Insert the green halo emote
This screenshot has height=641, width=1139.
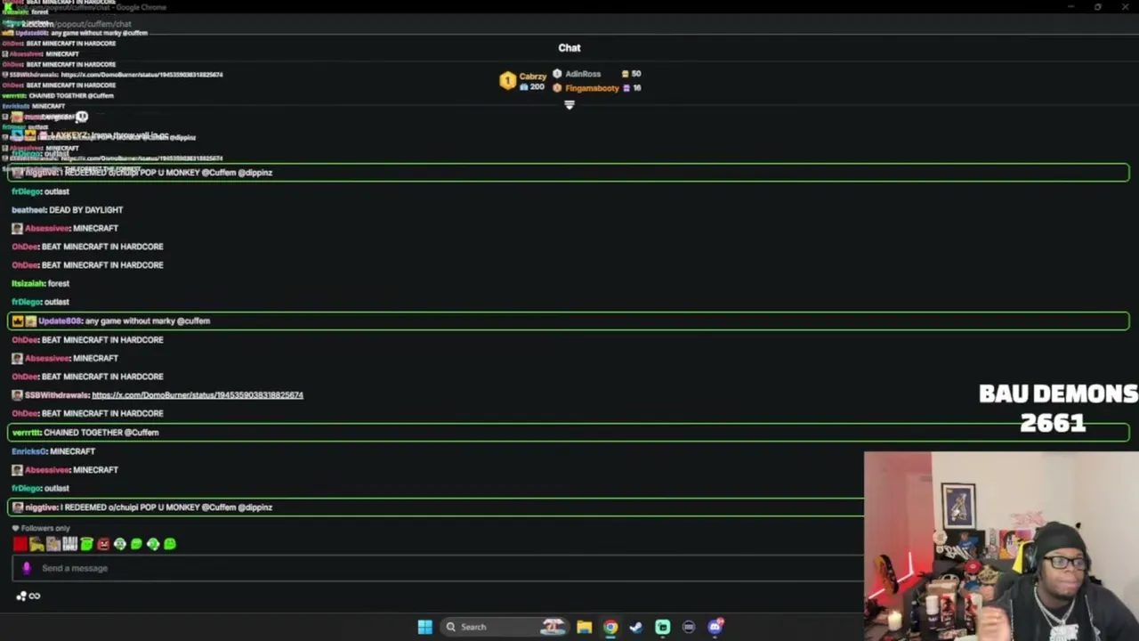tap(86, 544)
